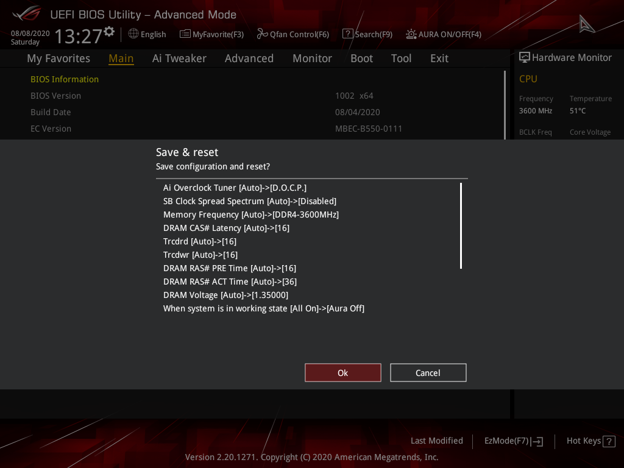This screenshot has height=468, width=624.
Task: Click 51°C temperature value
Action: point(578,111)
